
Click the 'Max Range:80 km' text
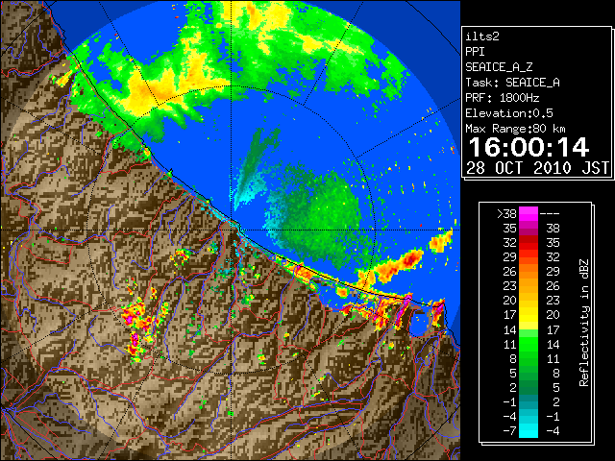(x=516, y=129)
